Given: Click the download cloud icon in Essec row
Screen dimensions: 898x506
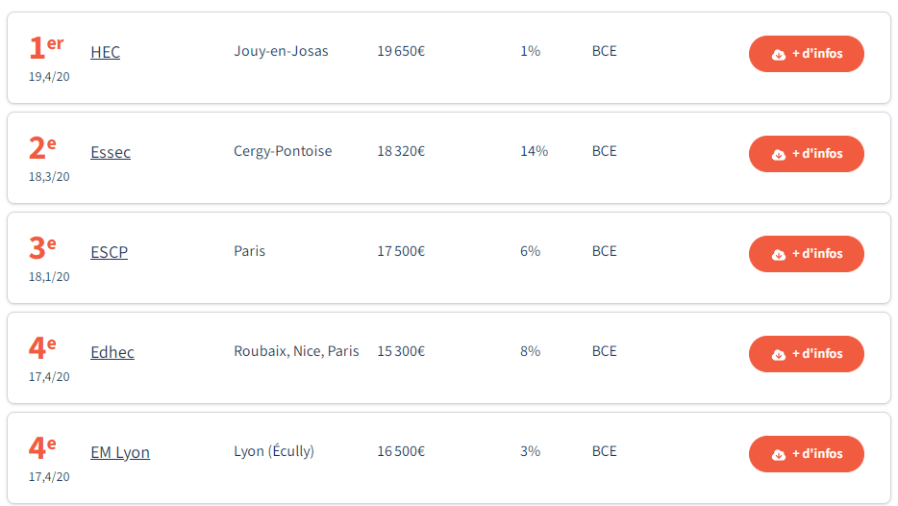Looking at the screenshot, I should (x=779, y=155).
